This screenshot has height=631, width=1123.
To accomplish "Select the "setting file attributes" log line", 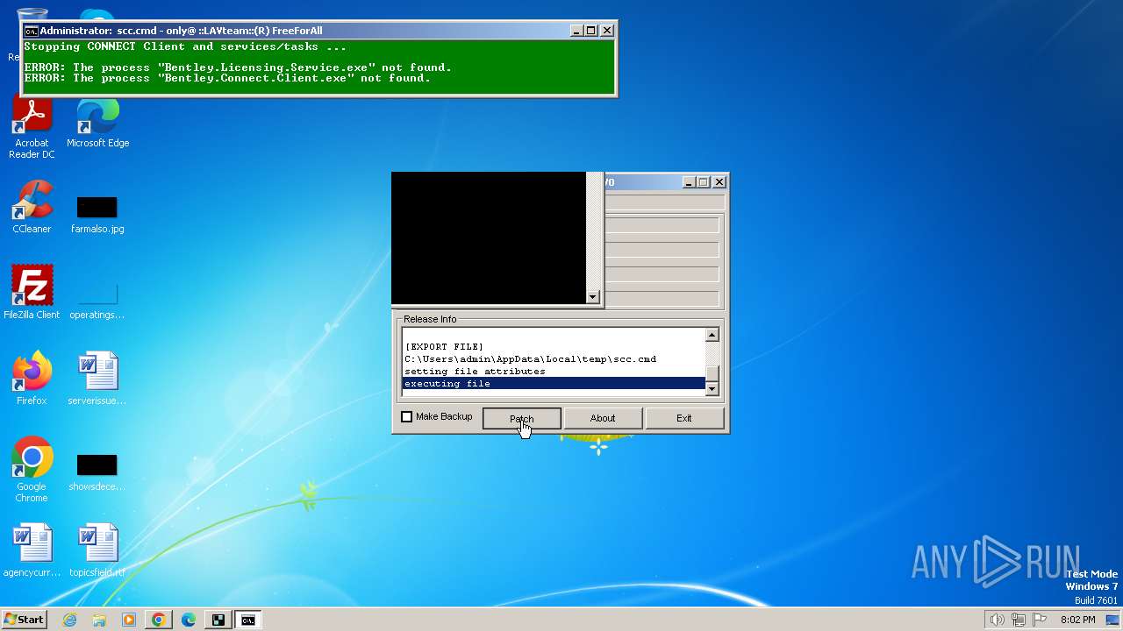I will (x=554, y=372).
